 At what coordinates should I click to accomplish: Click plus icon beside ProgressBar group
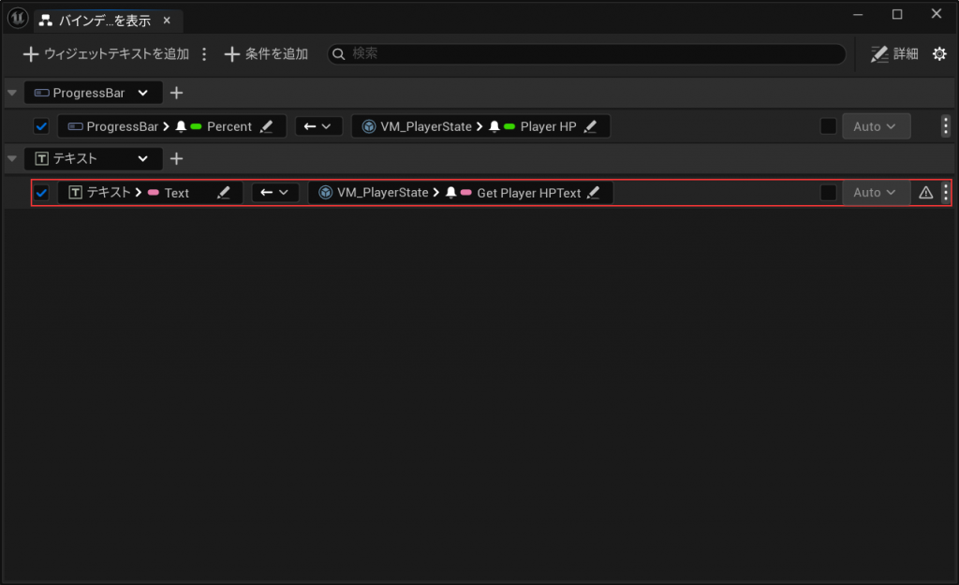click(176, 93)
